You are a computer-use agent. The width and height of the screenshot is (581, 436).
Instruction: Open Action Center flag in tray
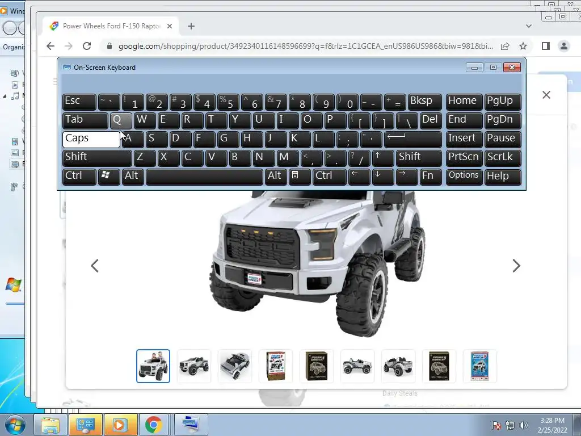[496, 425]
